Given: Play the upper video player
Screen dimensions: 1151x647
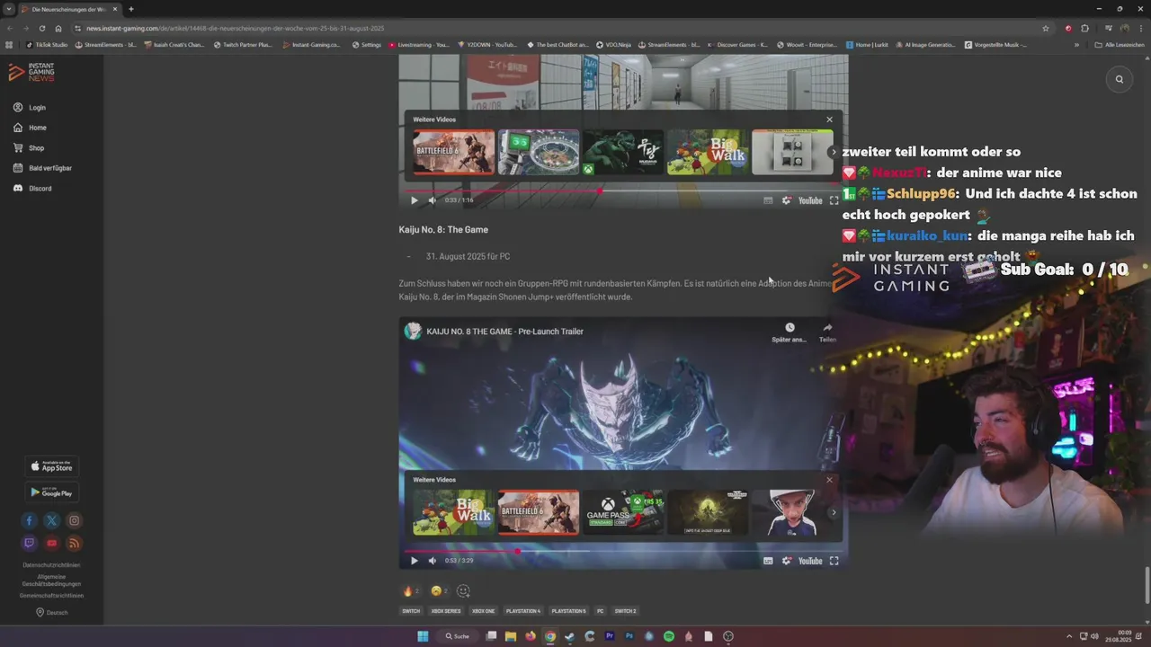Looking at the screenshot, I should [x=414, y=200].
